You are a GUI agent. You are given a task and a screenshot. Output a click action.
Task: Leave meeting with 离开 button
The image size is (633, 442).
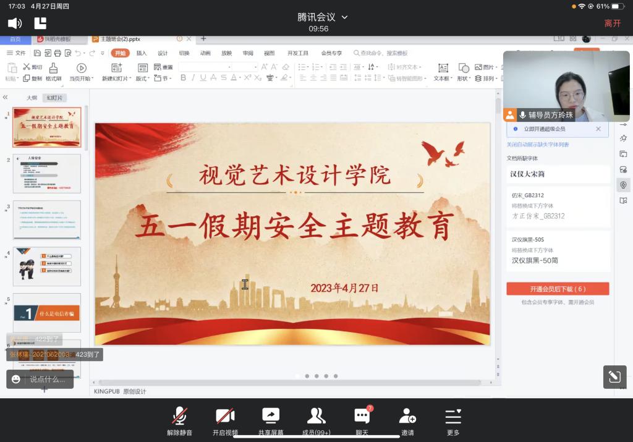(612, 23)
